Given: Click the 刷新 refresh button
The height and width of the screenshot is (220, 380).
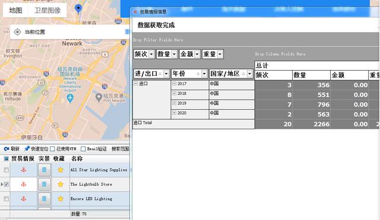Looking at the screenshot, I should click(x=11, y=149).
